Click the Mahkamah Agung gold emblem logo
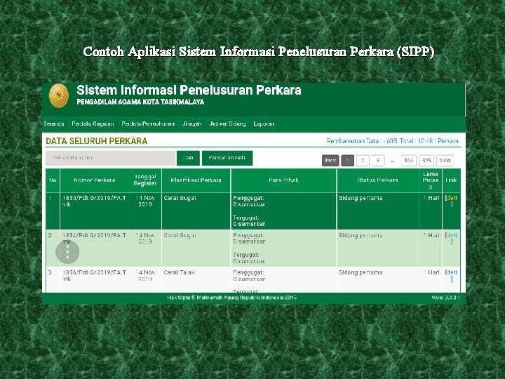This screenshot has width=505, height=379. point(59,95)
